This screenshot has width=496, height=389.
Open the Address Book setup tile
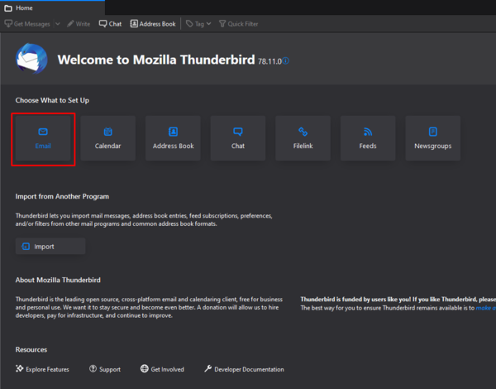[173, 138]
